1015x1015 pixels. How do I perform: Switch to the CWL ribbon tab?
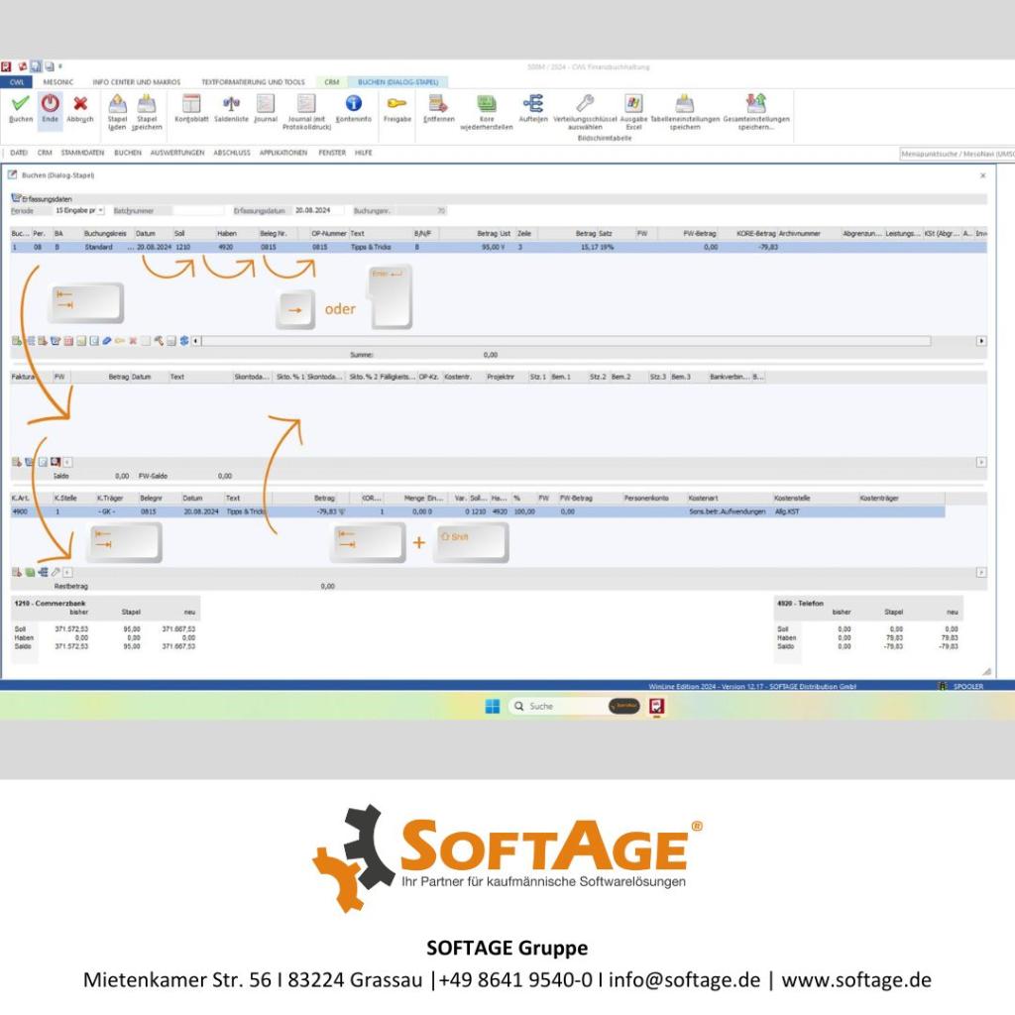click(x=17, y=82)
